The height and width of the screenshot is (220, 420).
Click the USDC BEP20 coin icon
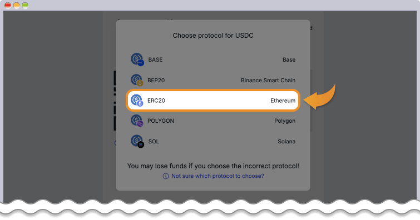[137, 80]
